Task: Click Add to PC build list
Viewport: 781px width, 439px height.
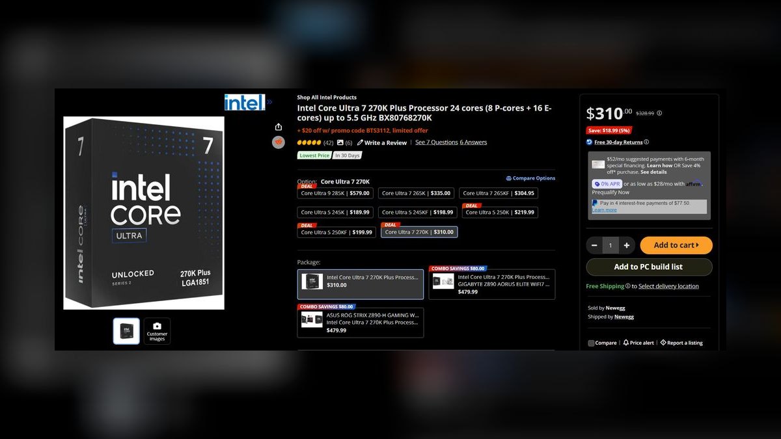Action: coord(649,267)
